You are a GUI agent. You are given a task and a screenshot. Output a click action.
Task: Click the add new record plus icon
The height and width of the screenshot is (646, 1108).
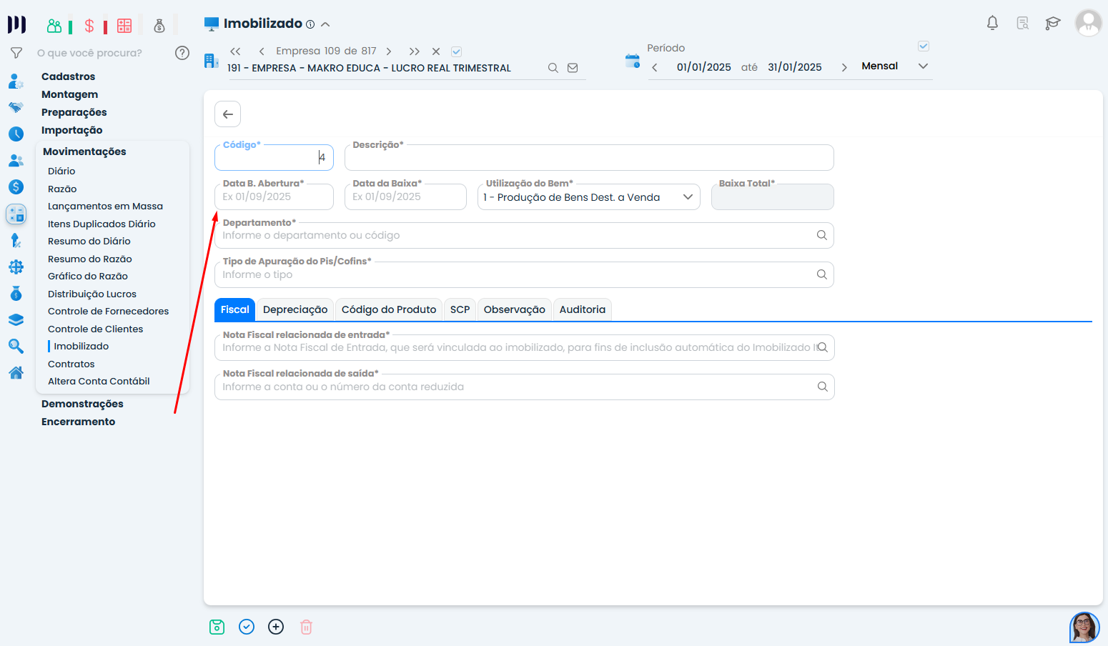276,627
